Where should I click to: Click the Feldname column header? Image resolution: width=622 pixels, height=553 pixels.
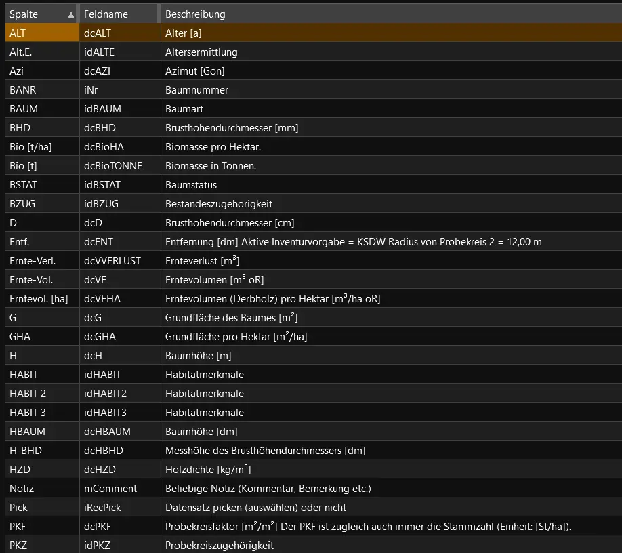click(x=106, y=14)
